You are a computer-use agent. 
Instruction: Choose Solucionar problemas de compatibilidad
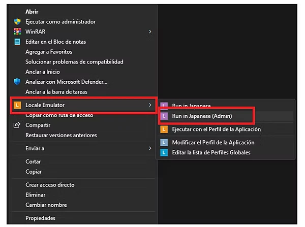tap(74, 62)
